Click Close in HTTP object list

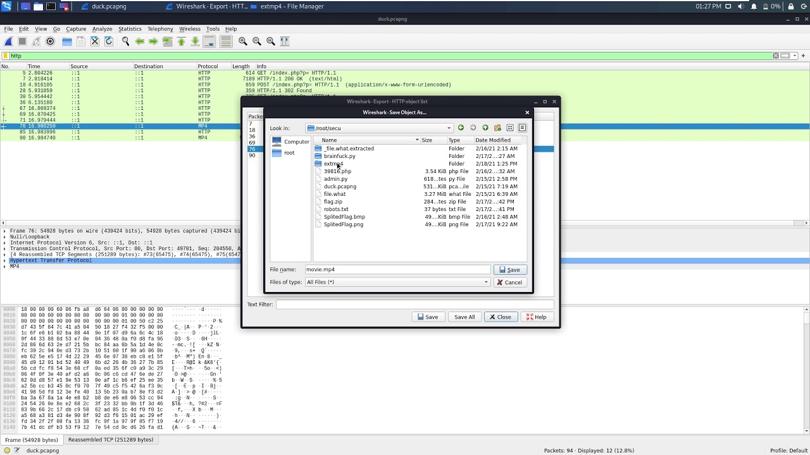[x=501, y=317]
